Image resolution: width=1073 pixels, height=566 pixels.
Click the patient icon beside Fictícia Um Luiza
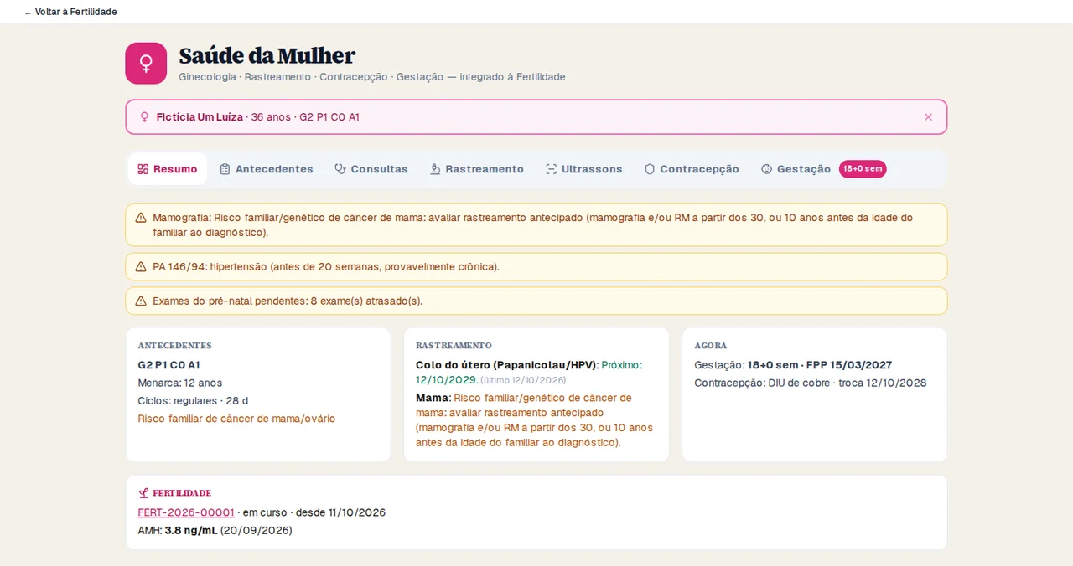coord(144,117)
